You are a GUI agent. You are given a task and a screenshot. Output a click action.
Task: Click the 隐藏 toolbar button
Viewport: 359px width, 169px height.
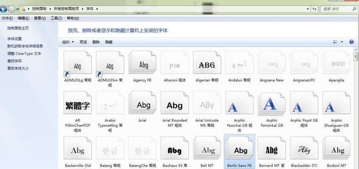109,42
